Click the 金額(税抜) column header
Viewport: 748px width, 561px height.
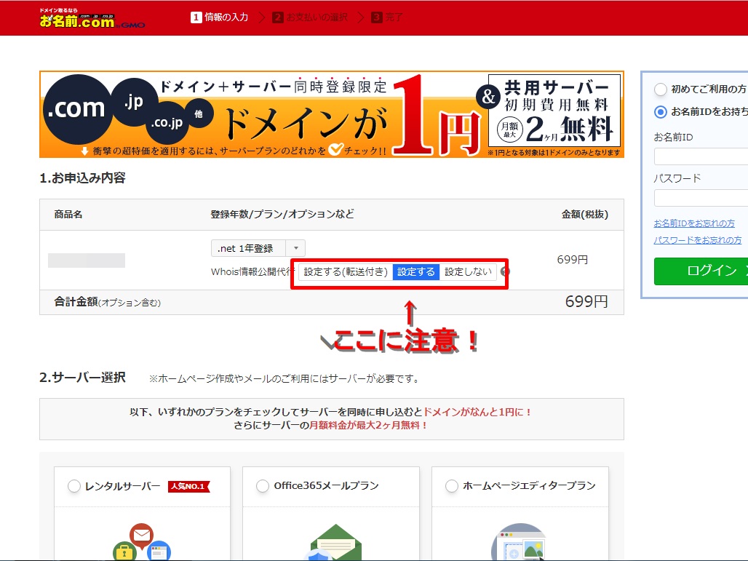click(585, 214)
